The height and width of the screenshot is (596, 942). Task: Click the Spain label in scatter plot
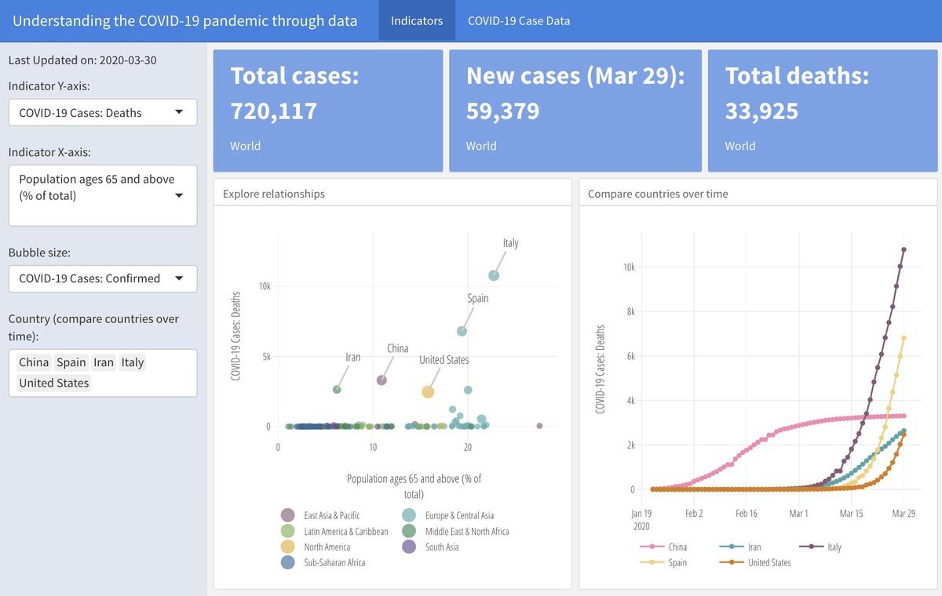(478, 298)
